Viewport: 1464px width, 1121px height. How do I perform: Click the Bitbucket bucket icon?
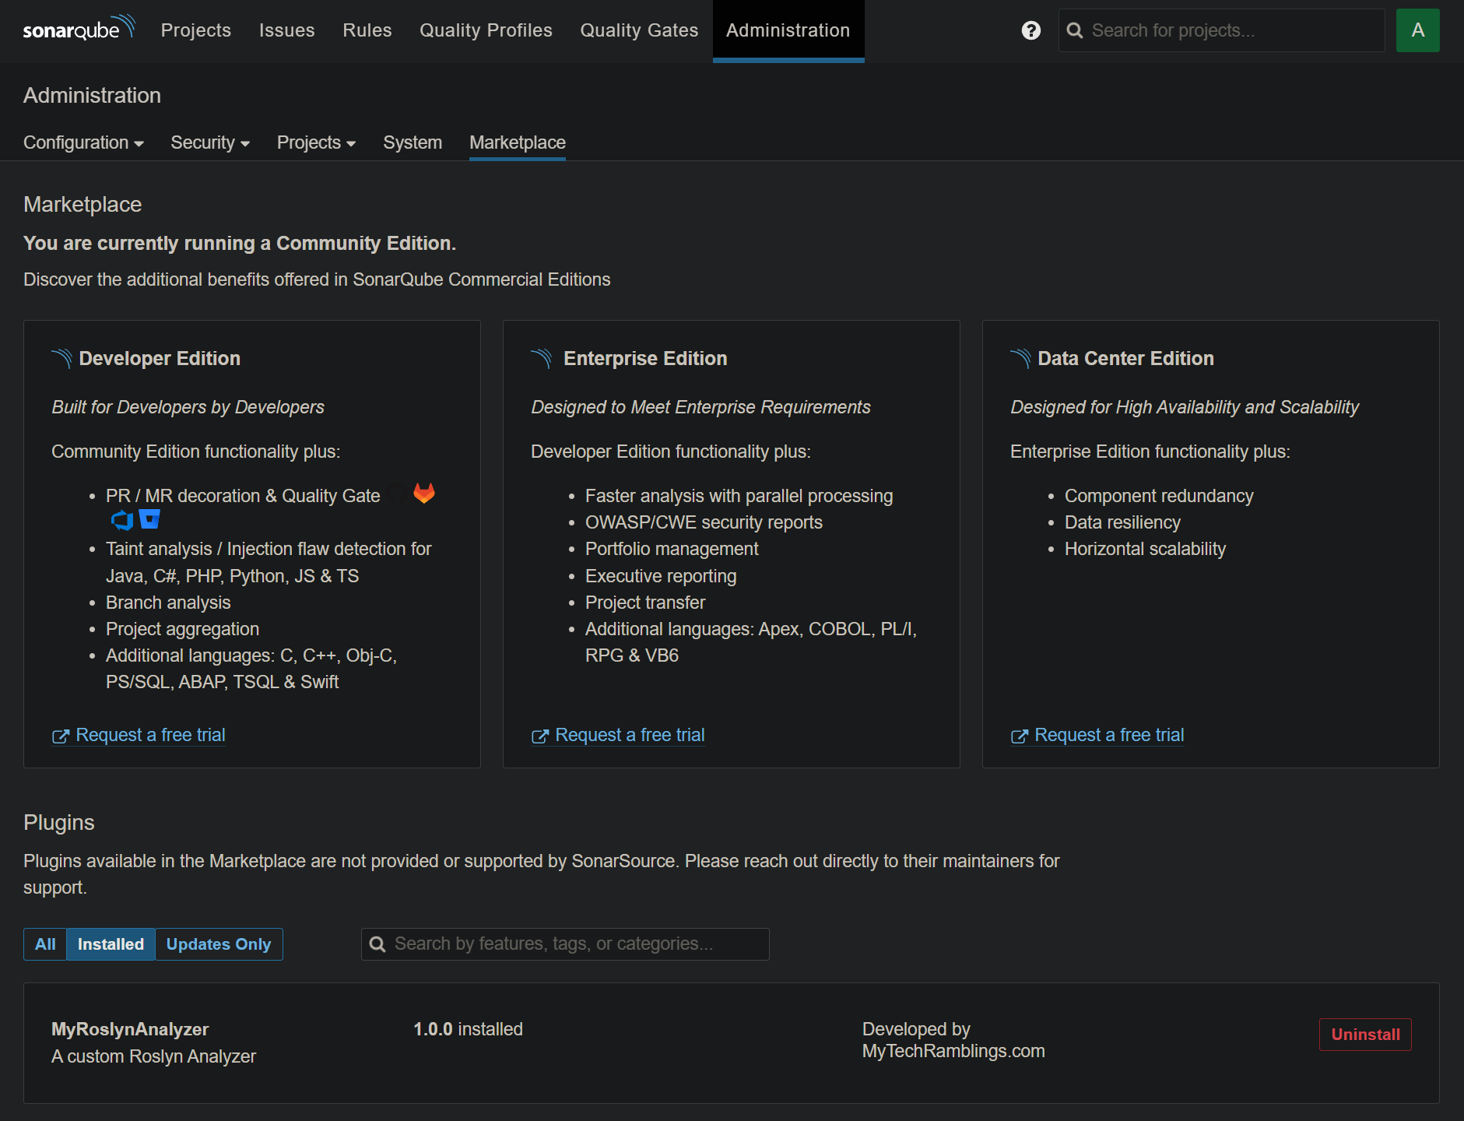pos(149,519)
